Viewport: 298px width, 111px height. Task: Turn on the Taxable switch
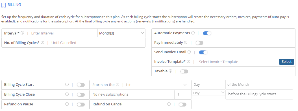tap(184, 71)
